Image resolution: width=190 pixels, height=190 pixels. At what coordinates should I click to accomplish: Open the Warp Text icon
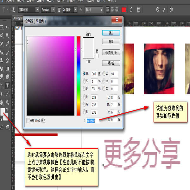[131, 10]
